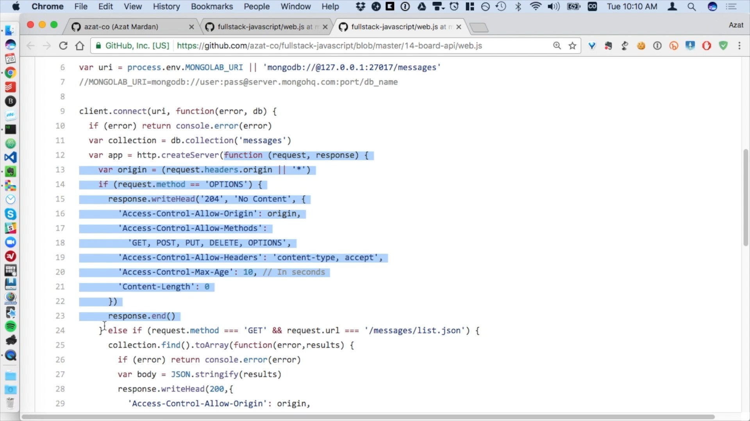
Task: Click 'JSON.stringify(results)' on line 27
Action: tap(226, 374)
